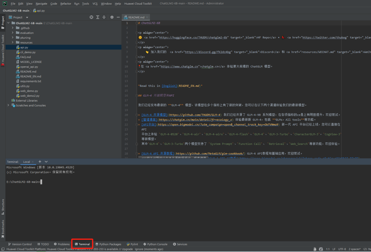Expand all nodes using Project panel icon

98,17
